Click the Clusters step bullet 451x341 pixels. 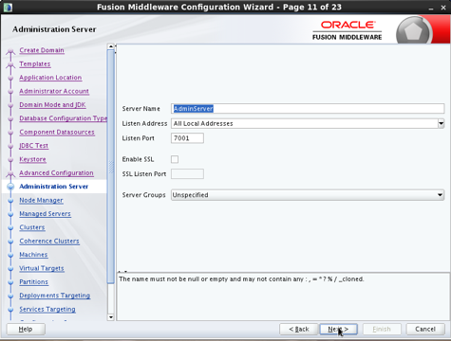point(10,227)
